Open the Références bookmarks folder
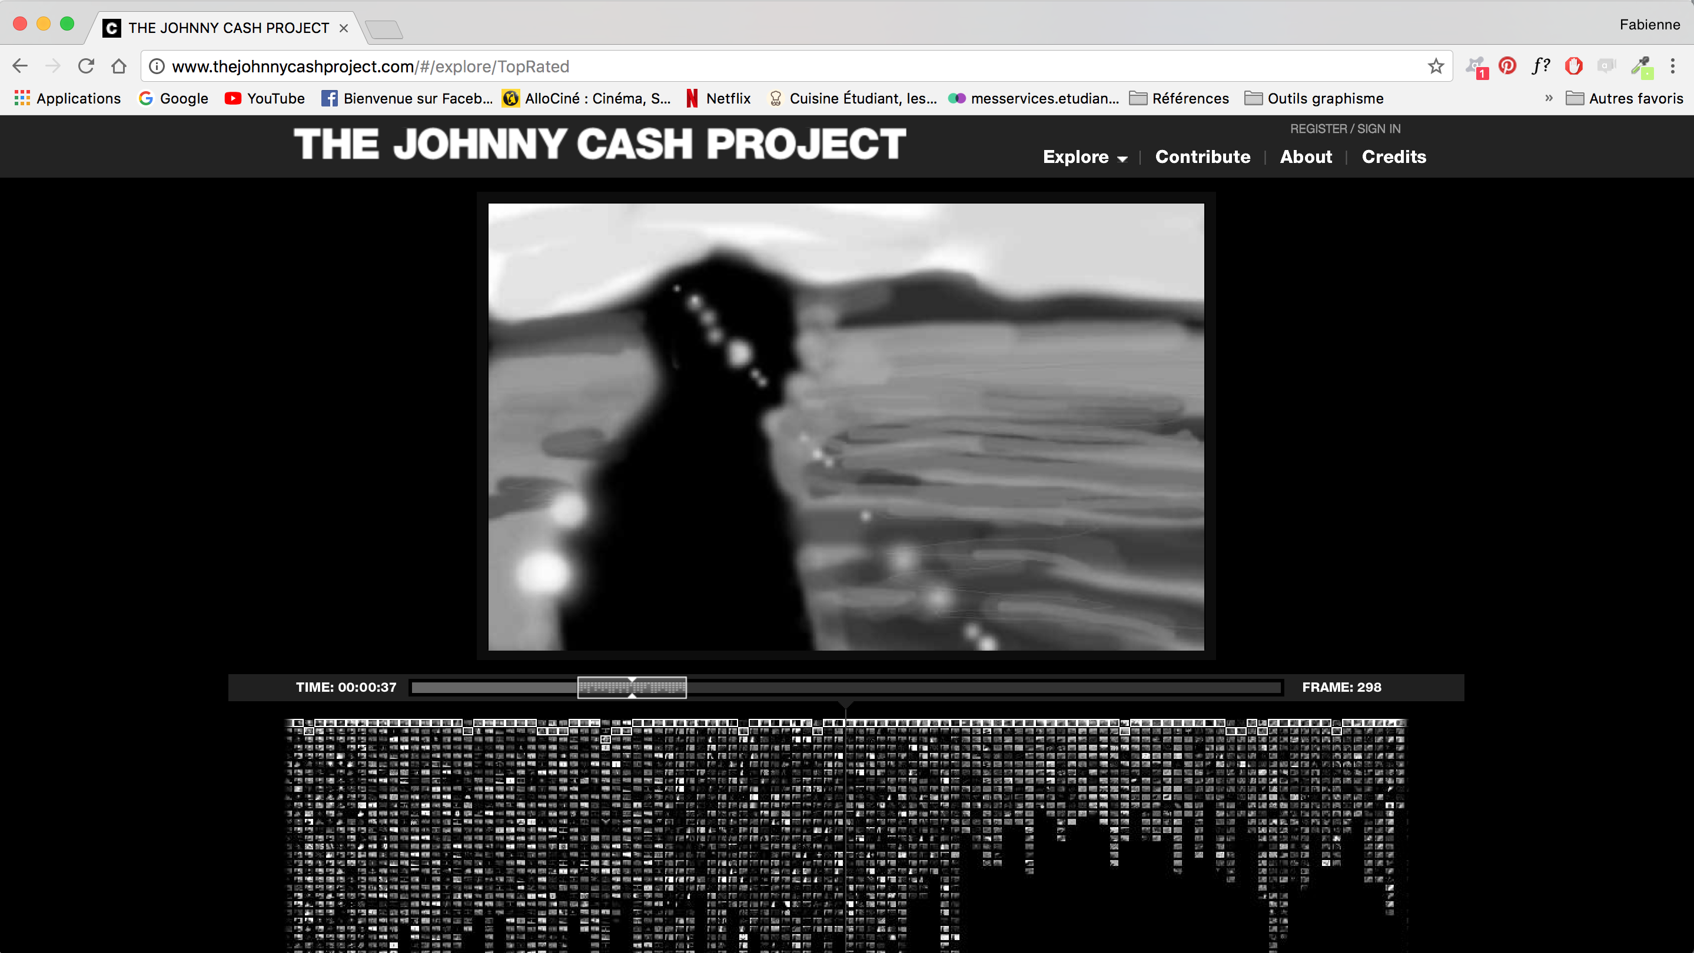Viewport: 1694px width, 953px height. (x=1179, y=99)
